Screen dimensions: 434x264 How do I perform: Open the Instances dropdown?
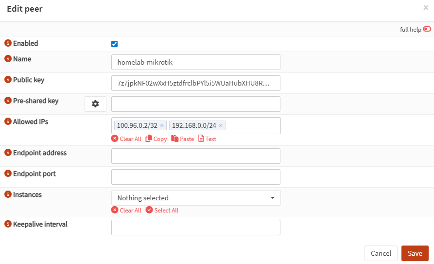pos(196,198)
